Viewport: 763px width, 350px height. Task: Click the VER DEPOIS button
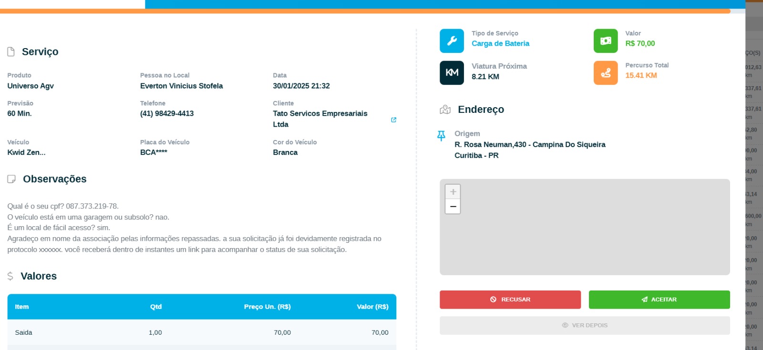(x=585, y=325)
